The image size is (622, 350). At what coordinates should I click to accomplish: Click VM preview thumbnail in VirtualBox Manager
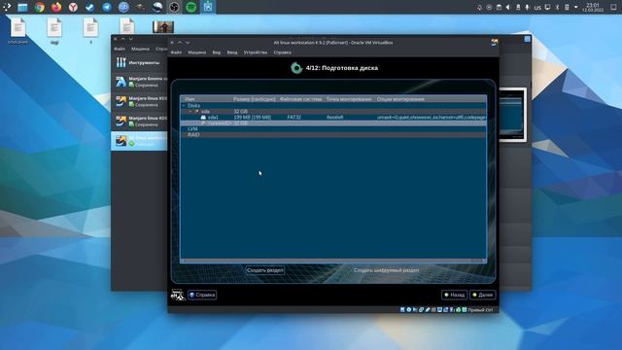512,115
